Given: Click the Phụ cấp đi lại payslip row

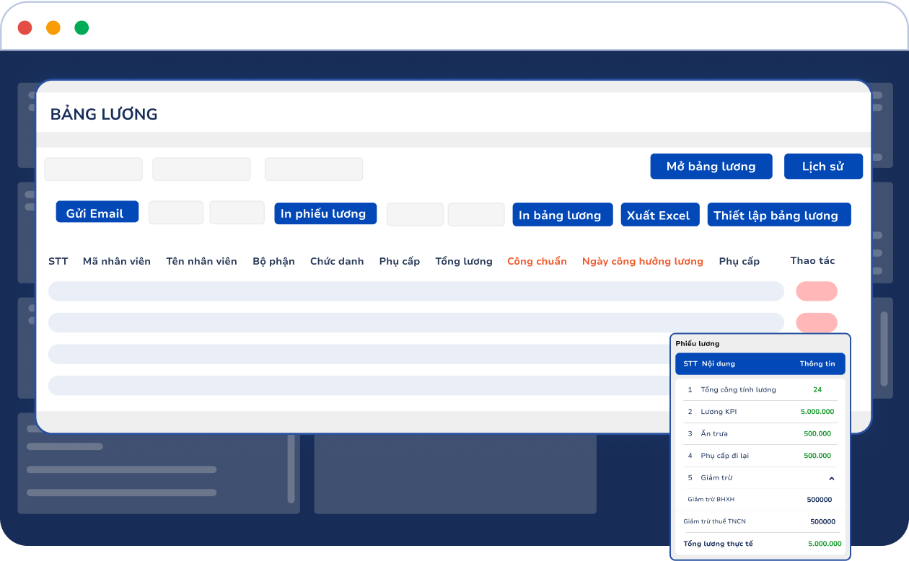Looking at the screenshot, I should [x=760, y=456].
